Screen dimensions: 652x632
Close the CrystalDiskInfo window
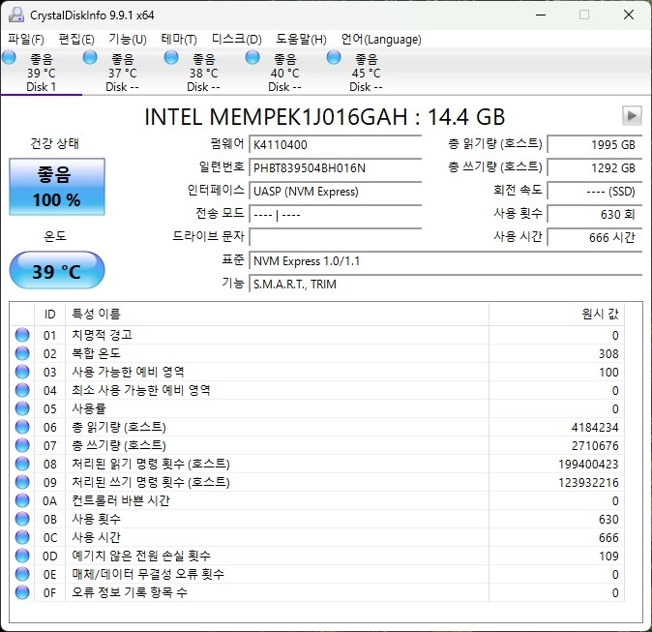629,15
